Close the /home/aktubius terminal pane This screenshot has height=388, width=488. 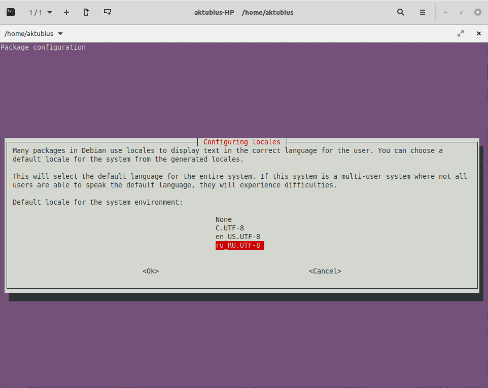478,33
